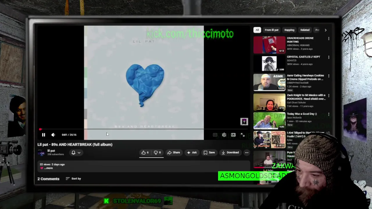Viewport: 372px width, 209px height.
Task: Open player settings gear
Action: [224, 135]
